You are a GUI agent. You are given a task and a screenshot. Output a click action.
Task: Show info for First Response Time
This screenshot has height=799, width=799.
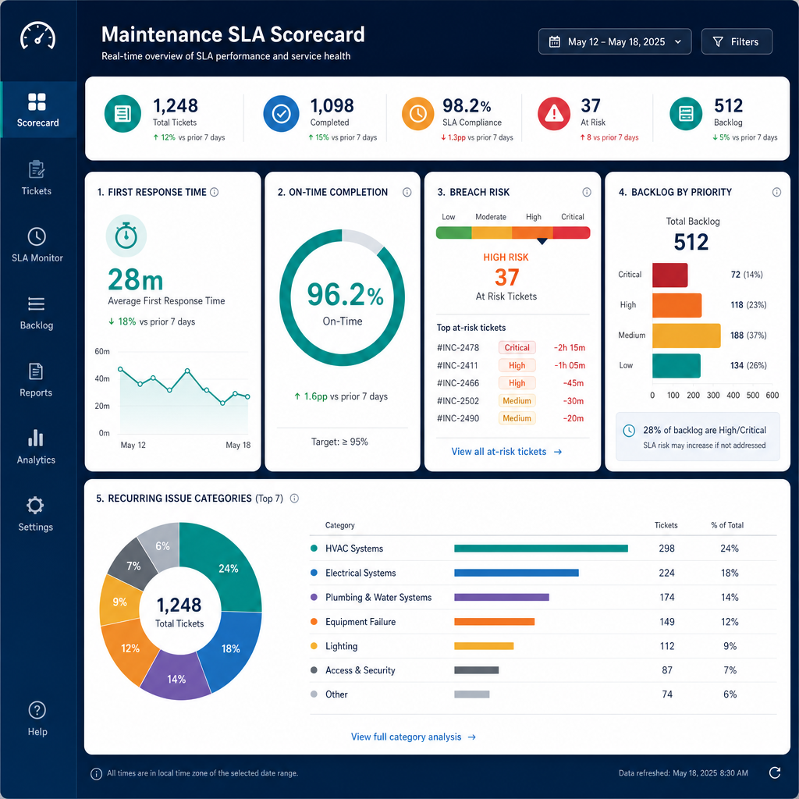(215, 192)
